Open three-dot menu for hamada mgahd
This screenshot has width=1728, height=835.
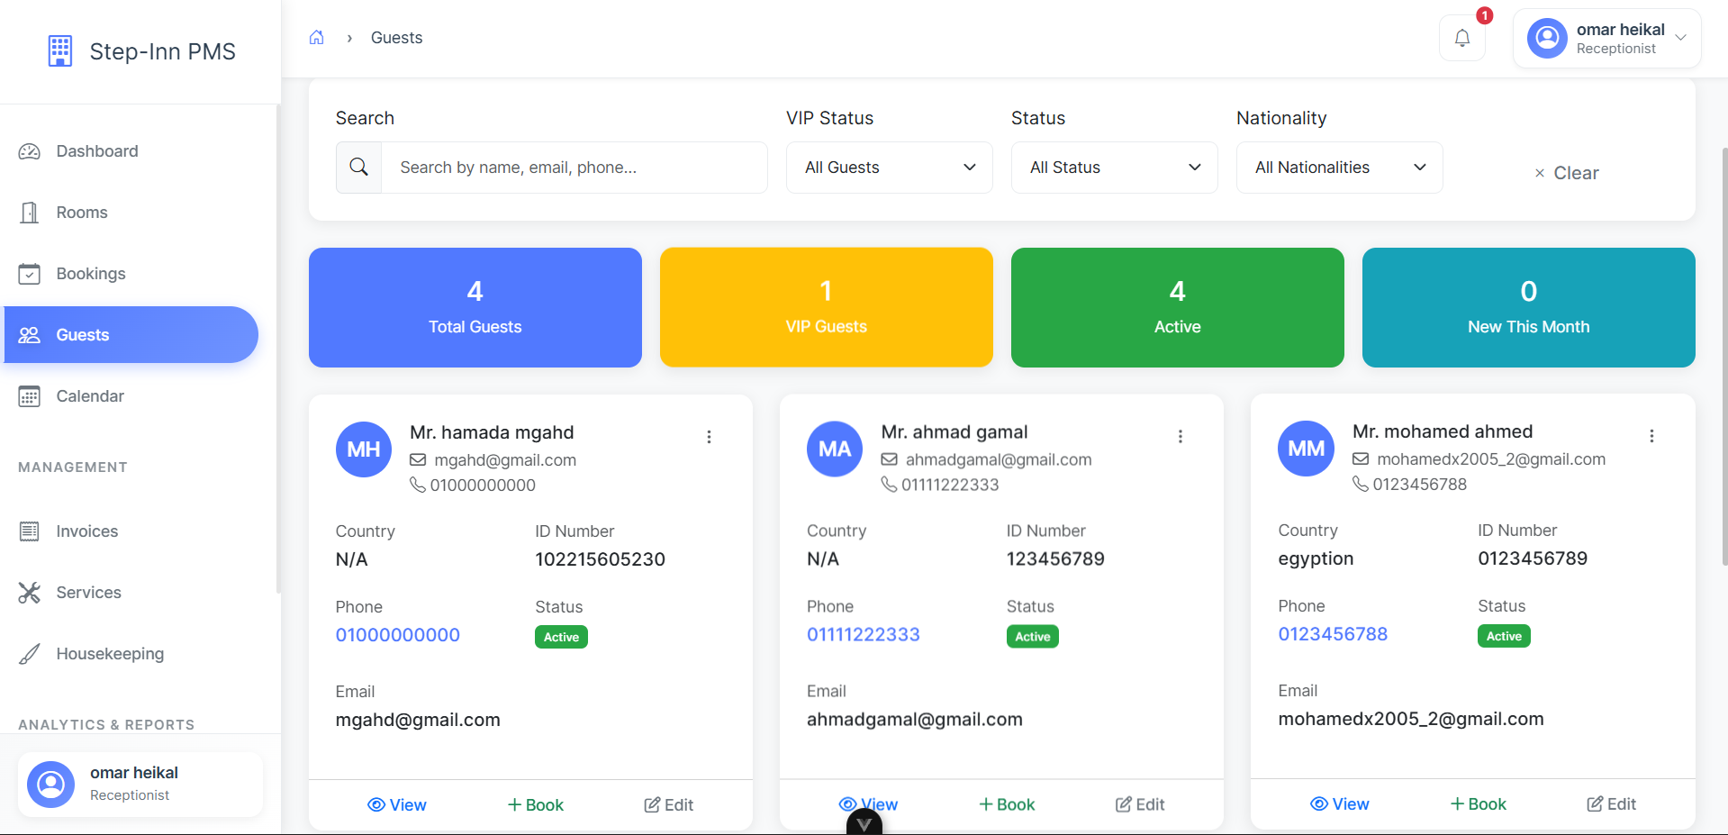[x=709, y=437]
